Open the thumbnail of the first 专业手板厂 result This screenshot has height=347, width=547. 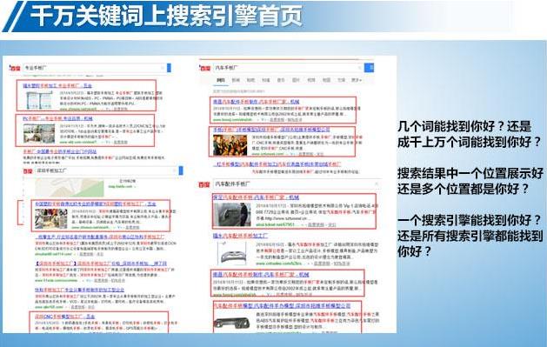[39, 100]
